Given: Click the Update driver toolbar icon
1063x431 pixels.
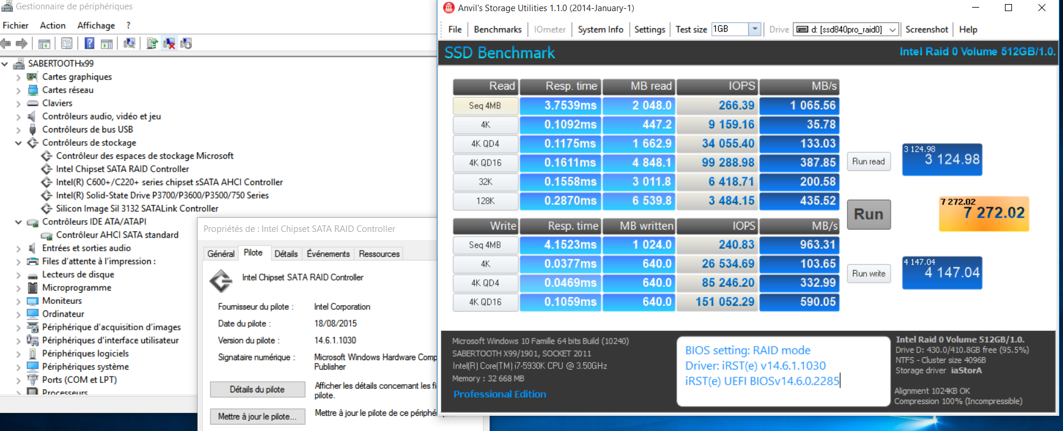Looking at the screenshot, I should coord(152,43).
